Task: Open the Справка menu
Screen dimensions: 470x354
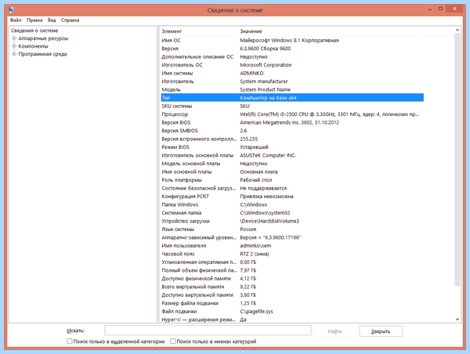Action: click(x=70, y=20)
